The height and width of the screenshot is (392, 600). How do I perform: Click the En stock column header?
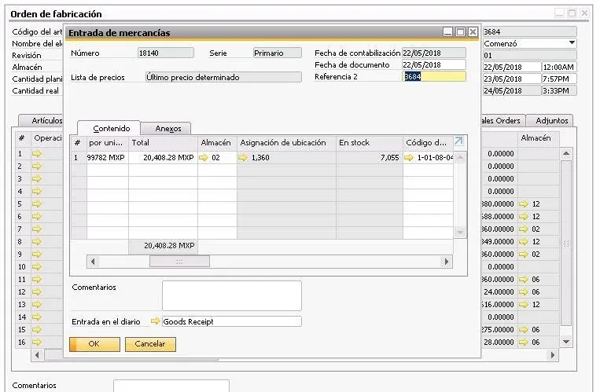[370, 143]
